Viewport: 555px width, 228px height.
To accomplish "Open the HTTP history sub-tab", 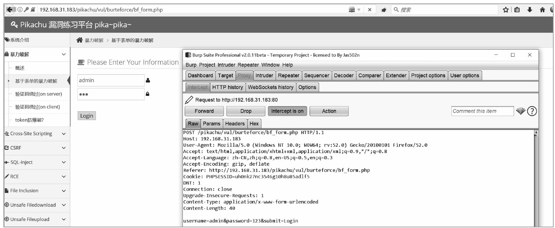I will (228, 87).
